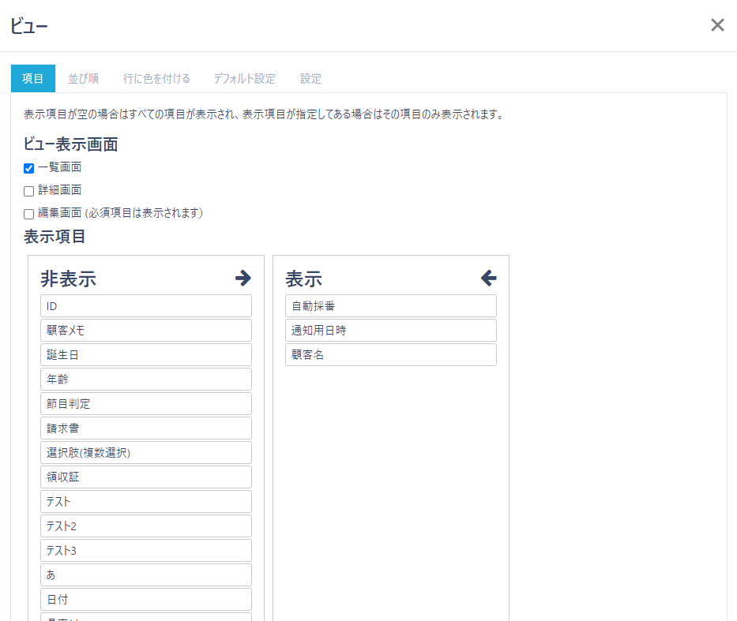Screen dimensions: 737x621
Task: Close the ビュー dialog
Action: pos(717,24)
